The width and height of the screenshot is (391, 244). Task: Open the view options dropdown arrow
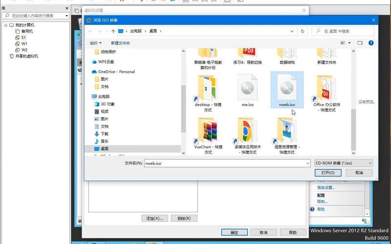click(349, 43)
